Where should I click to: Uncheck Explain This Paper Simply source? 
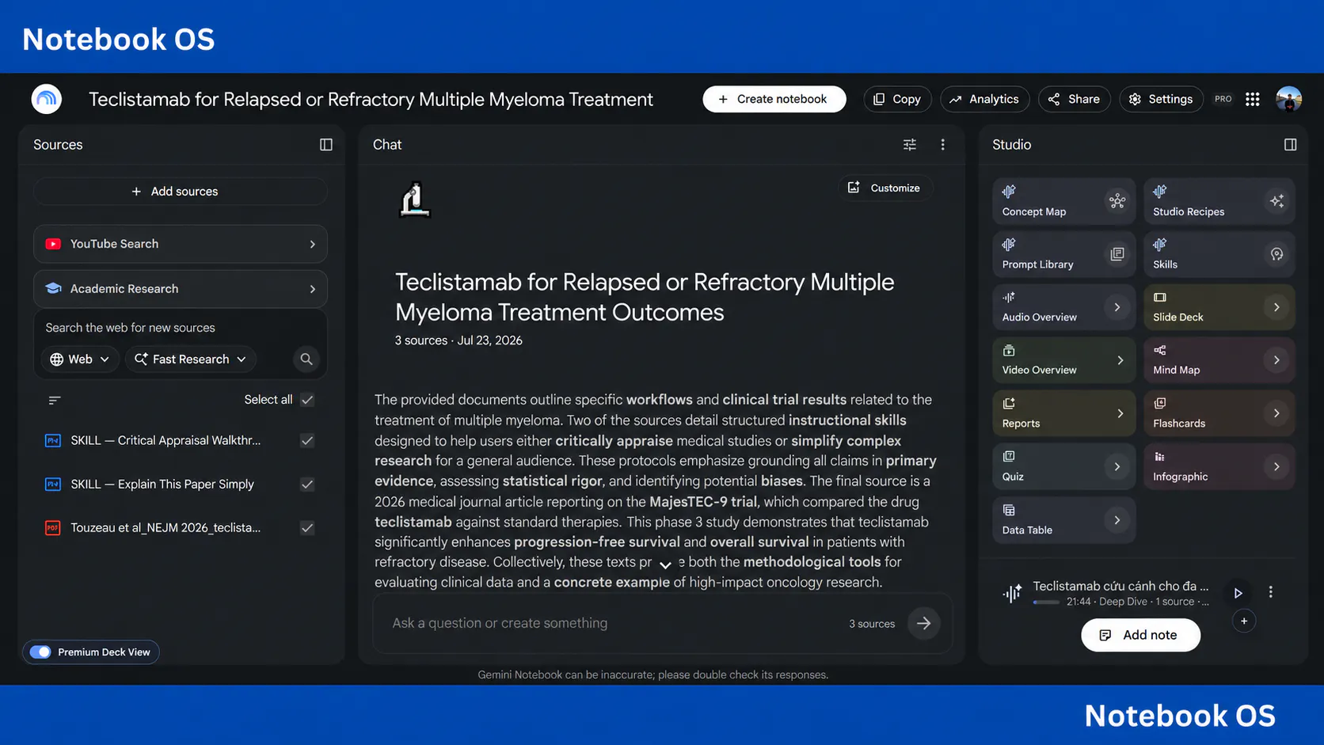tap(307, 484)
